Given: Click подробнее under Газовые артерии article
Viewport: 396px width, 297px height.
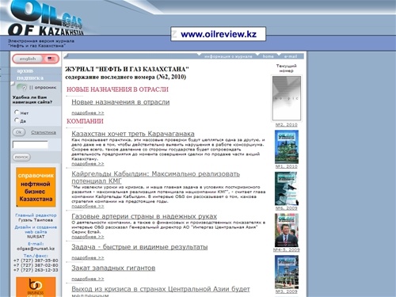Looking at the screenshot, I should 88,237.
